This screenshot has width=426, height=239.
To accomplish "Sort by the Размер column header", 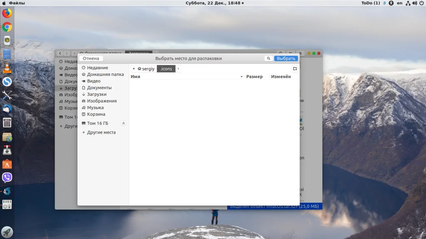I will 254,77.
